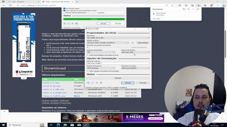Image resolution: width=227 pixels, height=127 pixels.
Task: Open the partition scheme GPT dropdown
Action: click(x=101, y=52)
